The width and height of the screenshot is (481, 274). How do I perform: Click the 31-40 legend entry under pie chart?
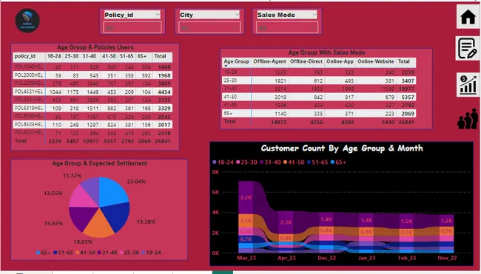pyautogui.click(x=107, y=253)
